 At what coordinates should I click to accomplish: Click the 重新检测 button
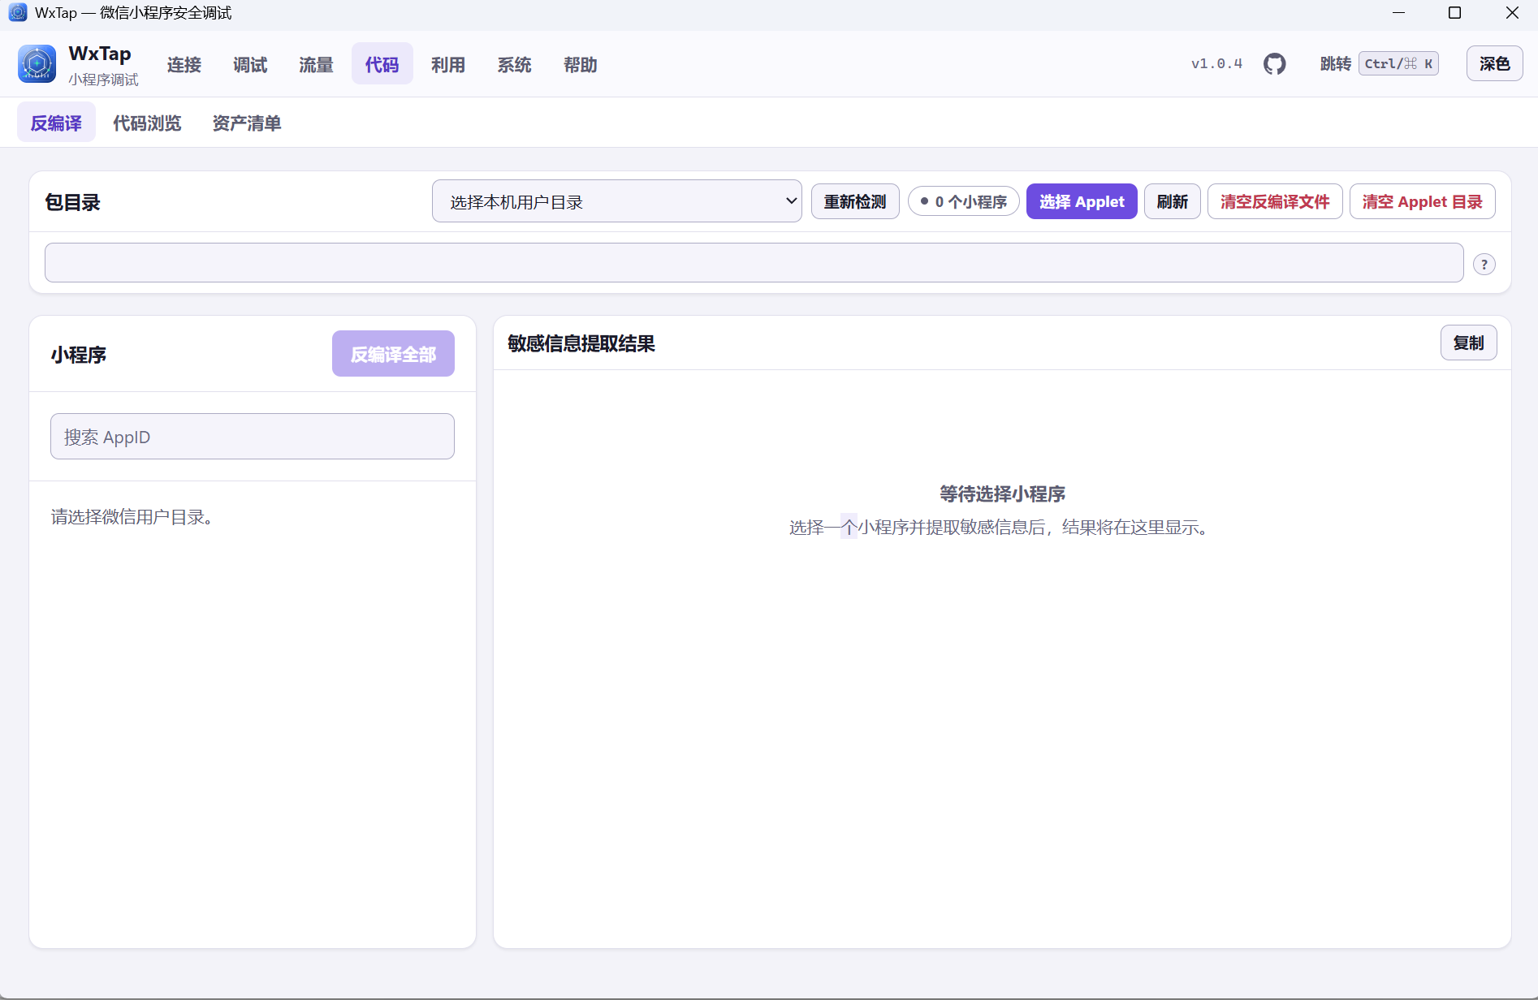coord(855,201)
